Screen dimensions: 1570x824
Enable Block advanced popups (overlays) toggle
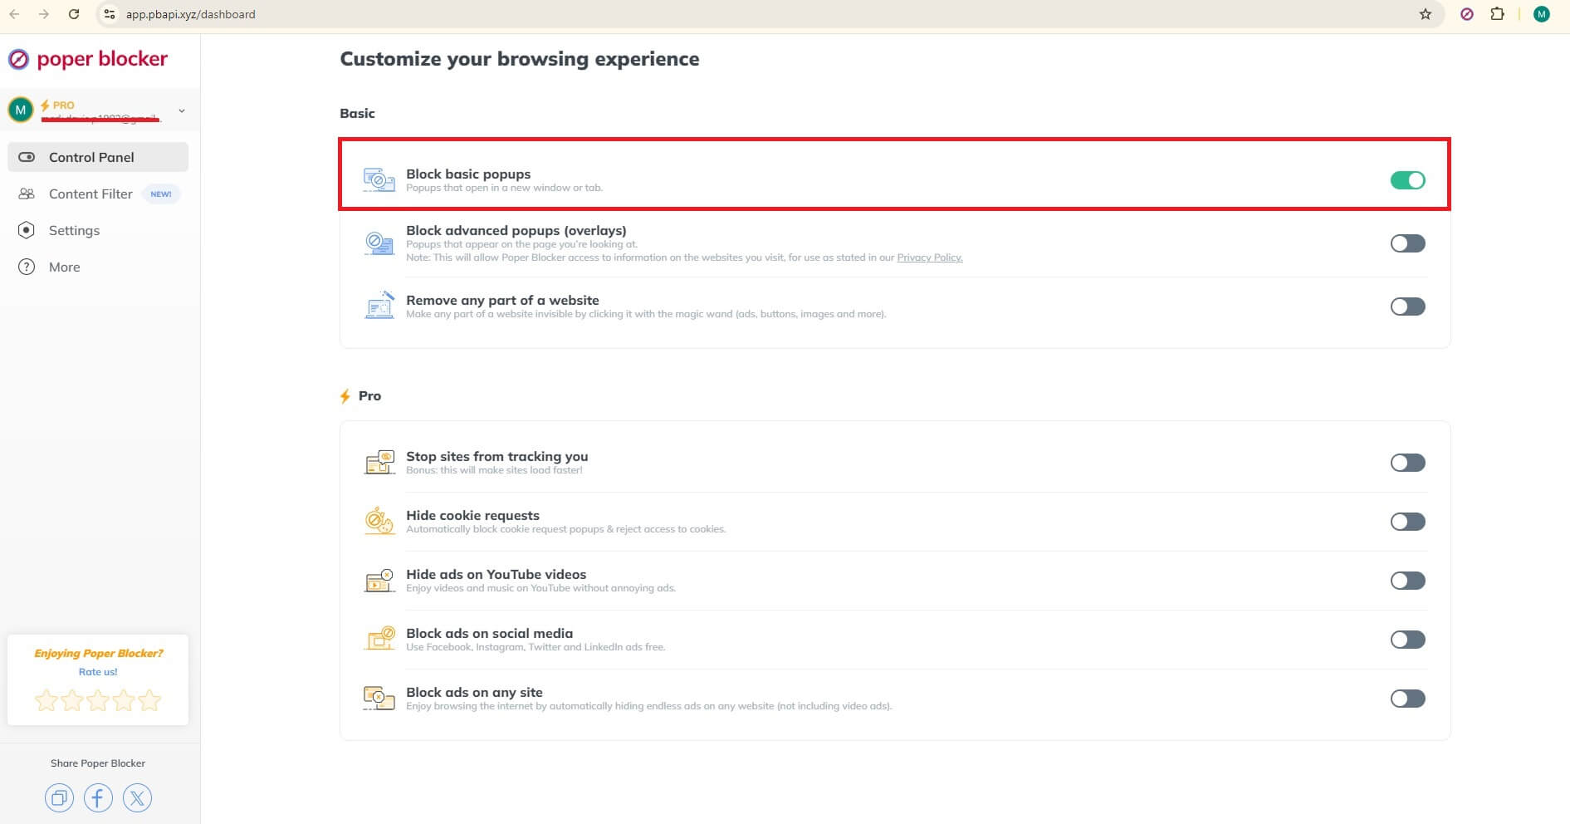[x=1407, y=243]
